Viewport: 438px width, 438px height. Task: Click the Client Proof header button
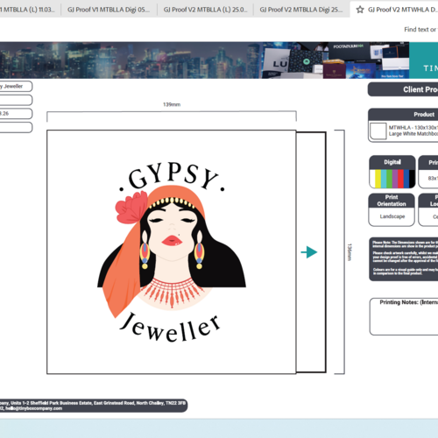[x=403, y=89]
